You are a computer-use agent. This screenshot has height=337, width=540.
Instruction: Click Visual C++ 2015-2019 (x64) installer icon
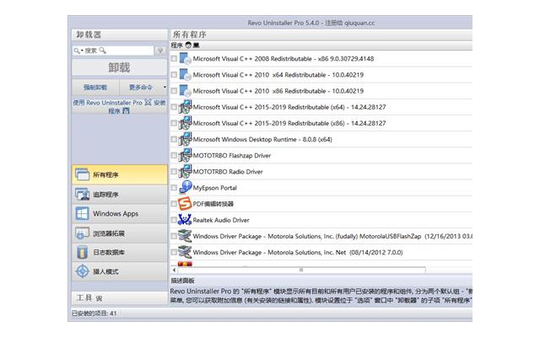pyautogui.click(x=185, y=107)
